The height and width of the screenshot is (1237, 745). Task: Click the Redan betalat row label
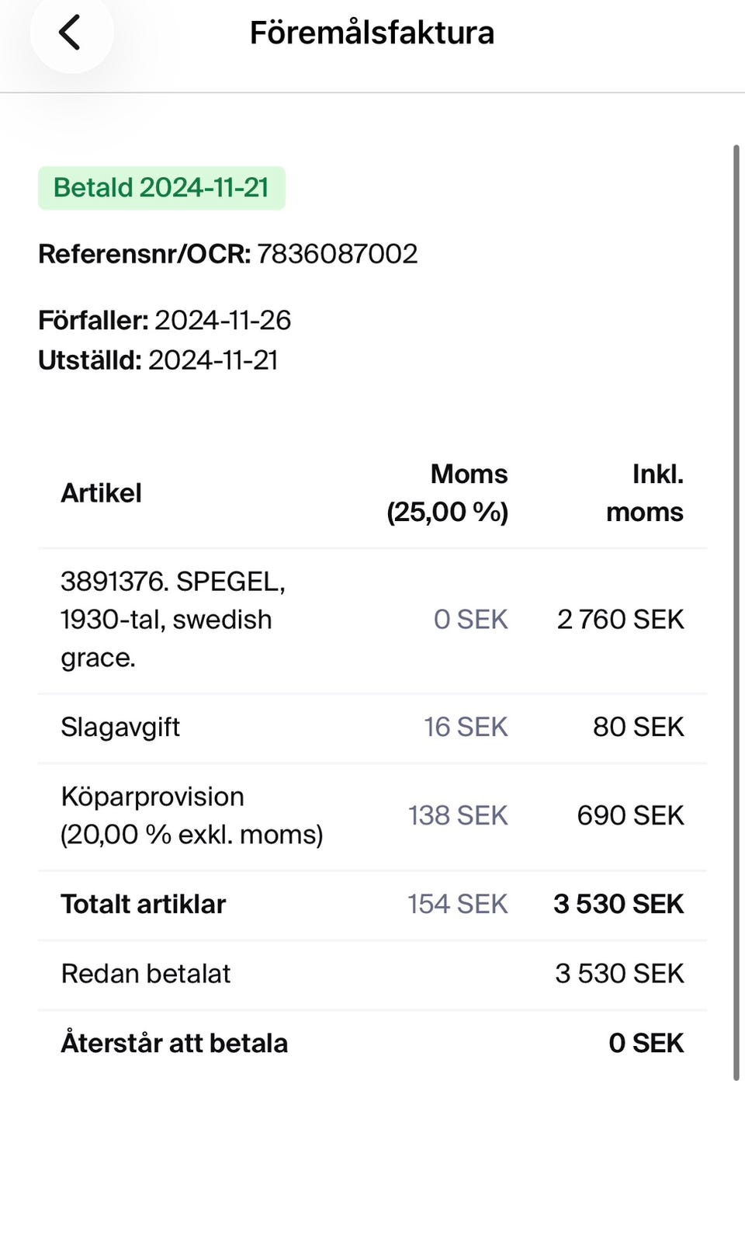[146, 974]
